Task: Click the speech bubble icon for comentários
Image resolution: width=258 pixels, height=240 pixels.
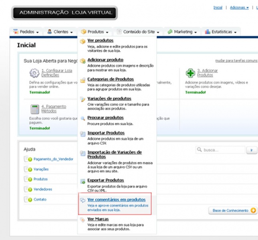Action: [83, 200]
